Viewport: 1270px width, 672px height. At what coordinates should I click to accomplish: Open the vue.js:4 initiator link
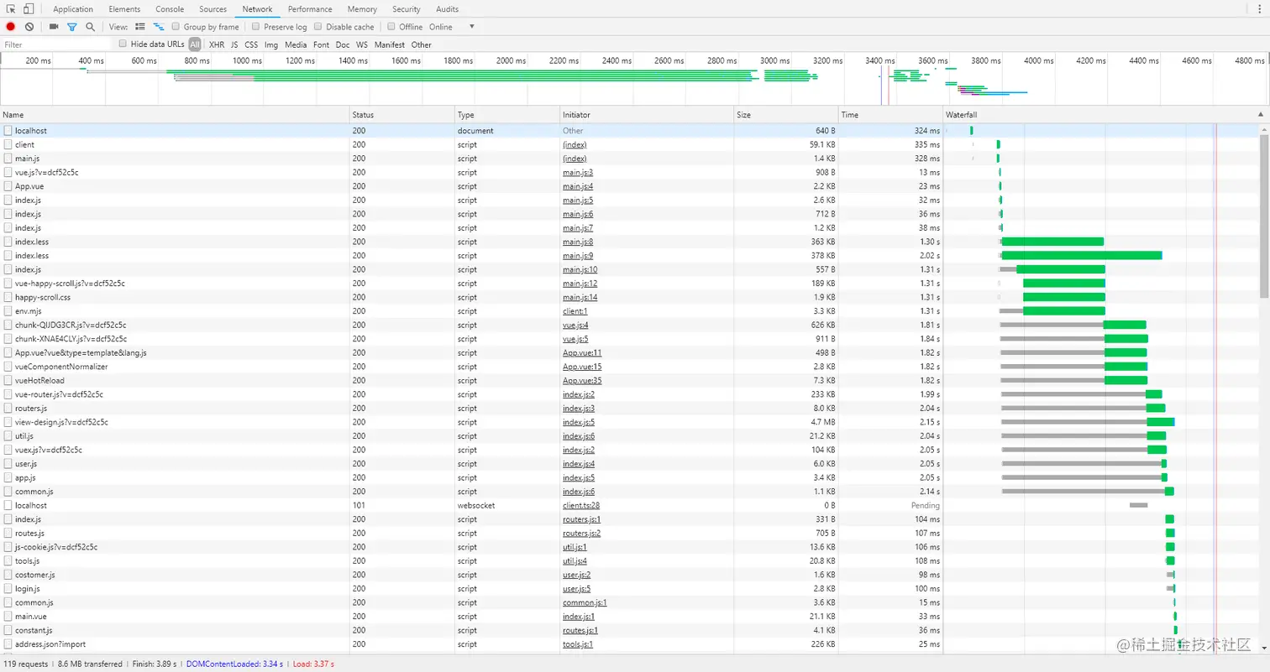pyautogui.click(x=575, y=325)
